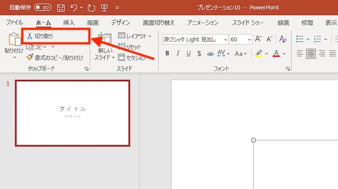Click the circular resize handle on slide placeholder
The height and width of the screenshot is (189, 338).
[253, 140]
